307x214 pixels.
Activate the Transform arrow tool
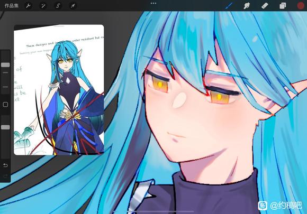(73, 6)
